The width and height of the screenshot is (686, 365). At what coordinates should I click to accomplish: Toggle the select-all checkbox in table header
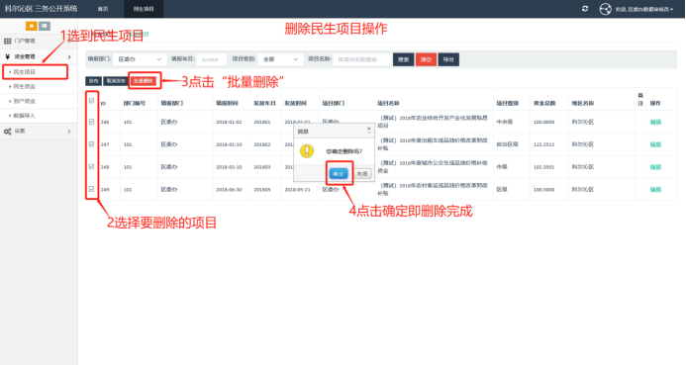(x=91, y=101)
